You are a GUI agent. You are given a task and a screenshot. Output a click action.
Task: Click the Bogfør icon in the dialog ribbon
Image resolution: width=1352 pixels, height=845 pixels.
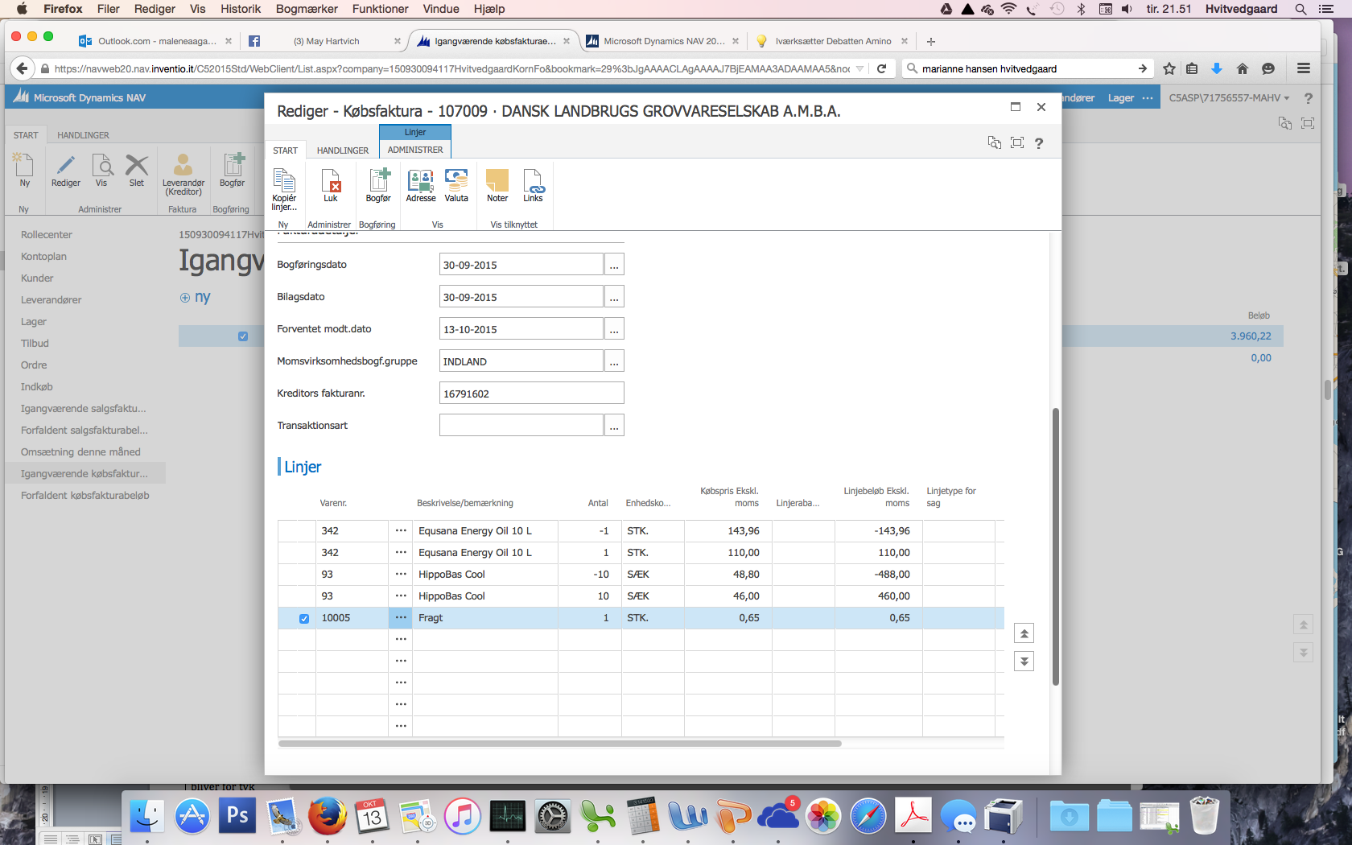click(378, 181)
